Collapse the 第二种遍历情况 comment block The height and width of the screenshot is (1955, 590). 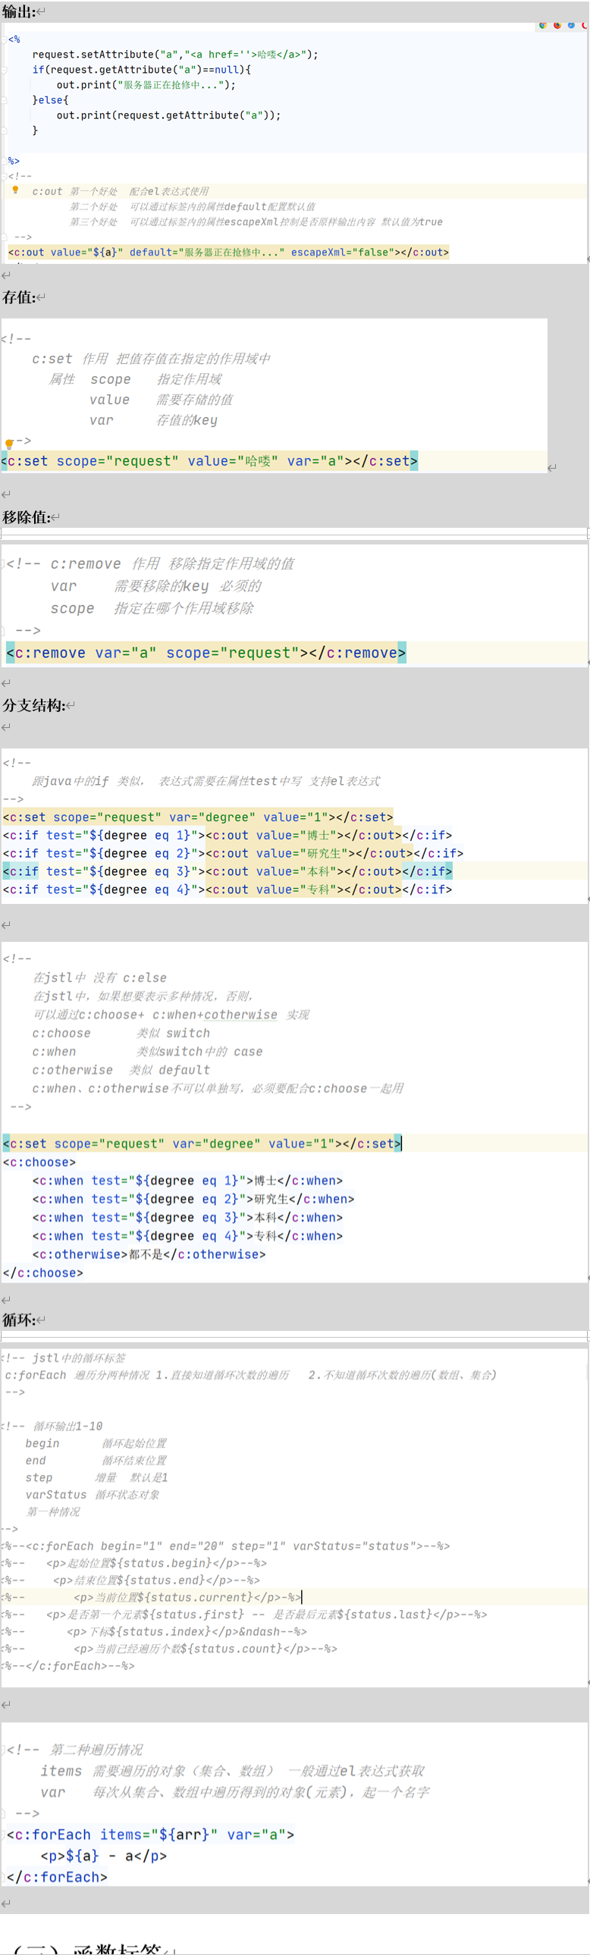point(3,1749)
